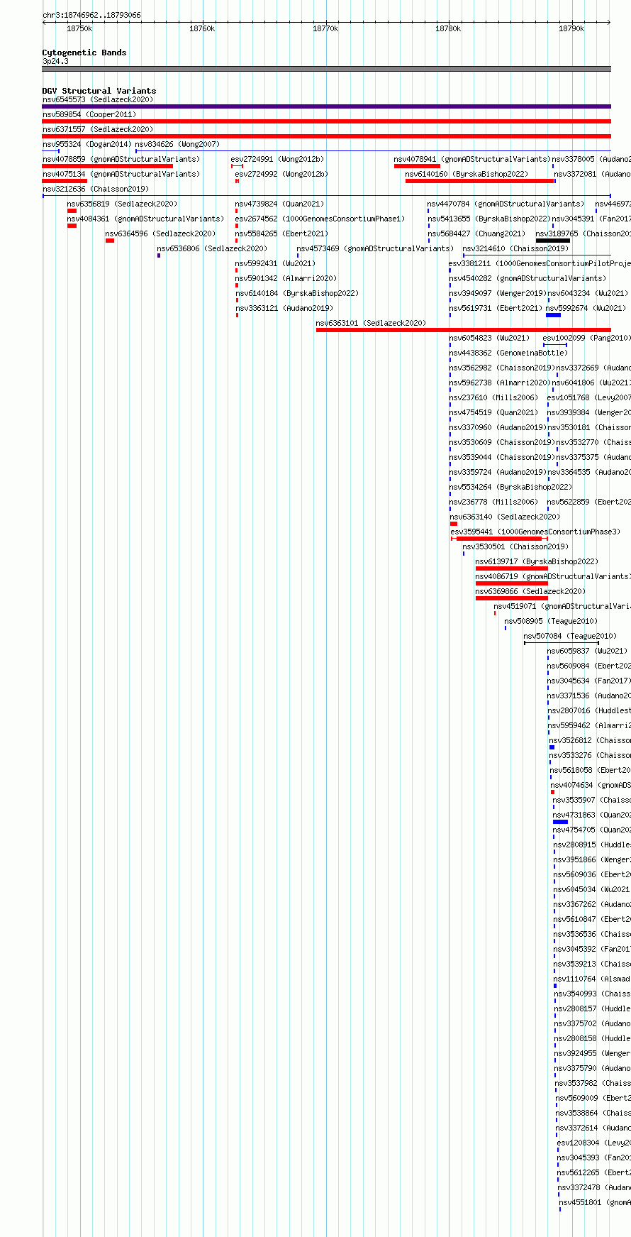Open nsv4739824 (Quan2021) variant
Screen dimensions: 631x1237
(279, 204)
